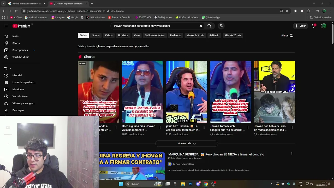Open the WhatsApp bookmark

pos(211,17)
